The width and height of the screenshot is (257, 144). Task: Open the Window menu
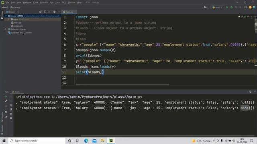71,2
